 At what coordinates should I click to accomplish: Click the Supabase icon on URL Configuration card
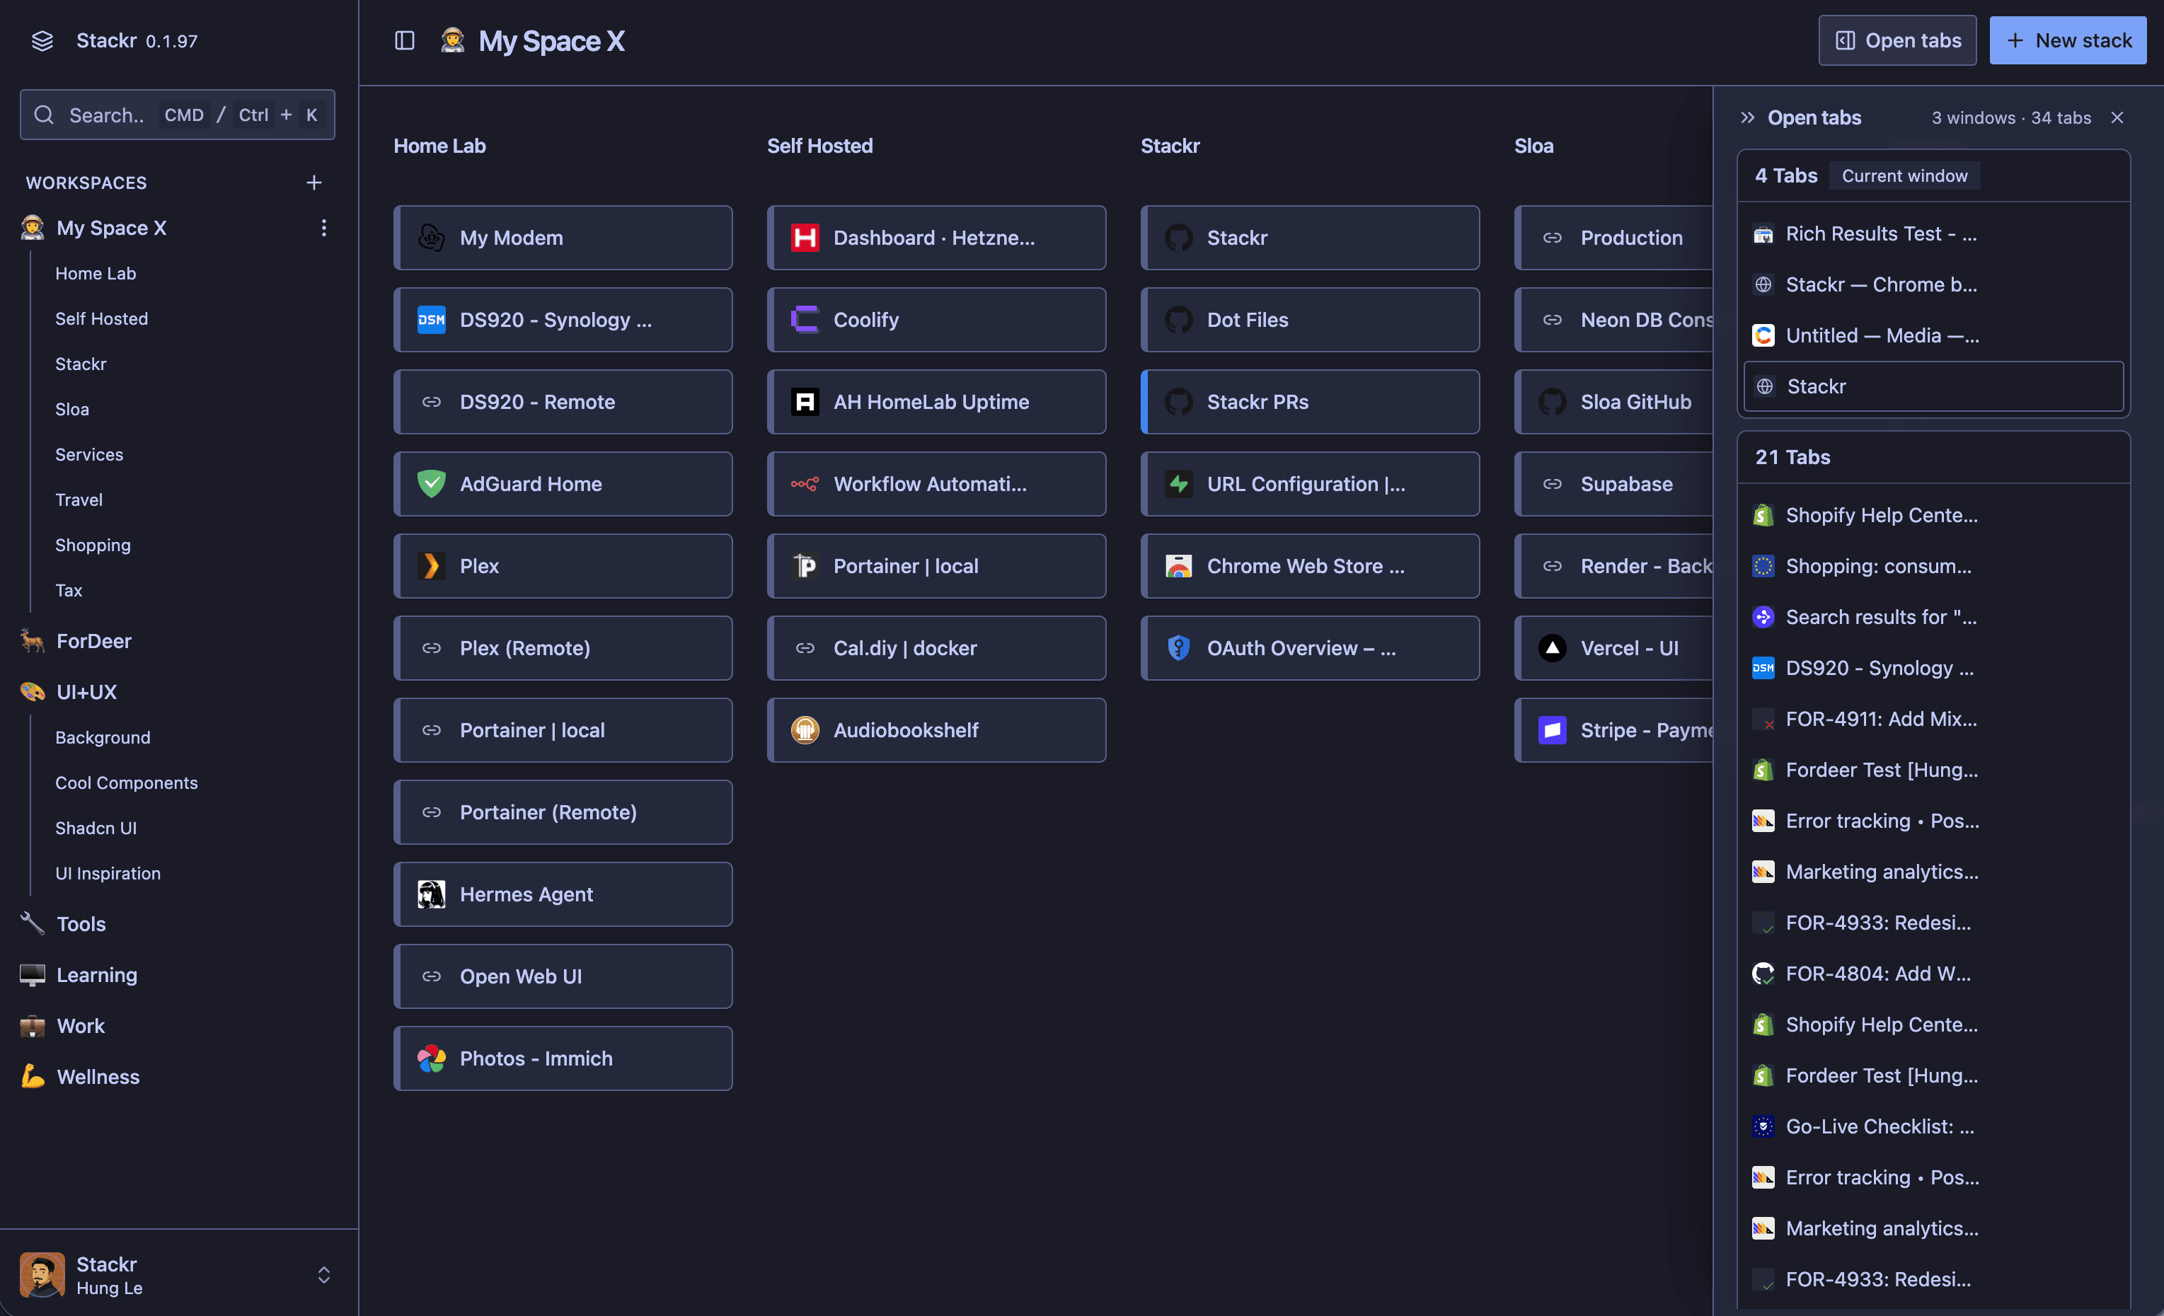coord(1179,484)
